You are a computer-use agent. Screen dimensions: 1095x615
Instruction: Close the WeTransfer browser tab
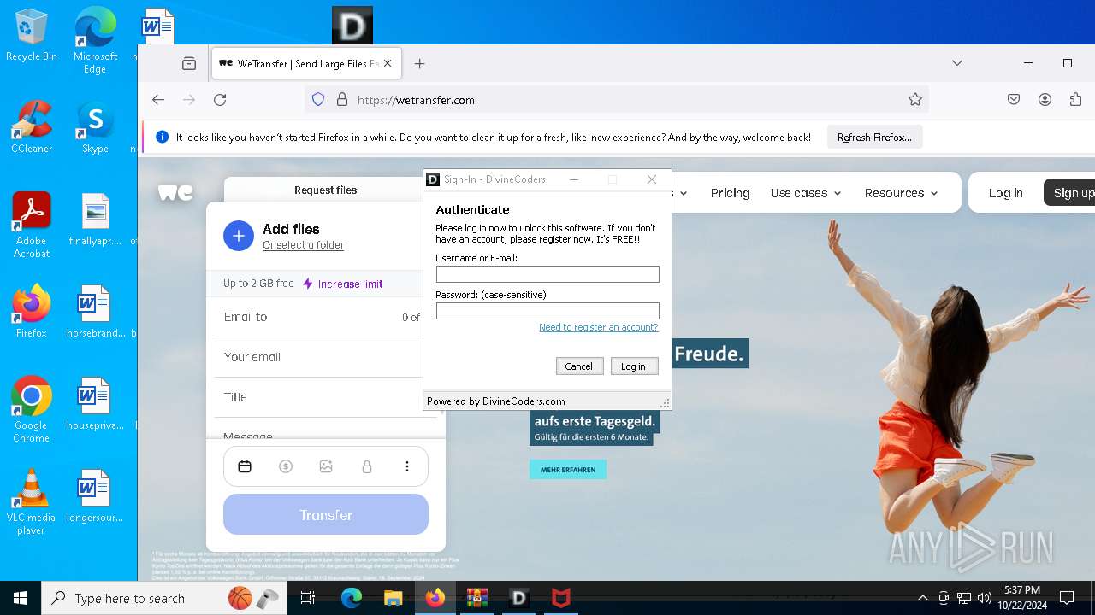[x=388, y=63]
